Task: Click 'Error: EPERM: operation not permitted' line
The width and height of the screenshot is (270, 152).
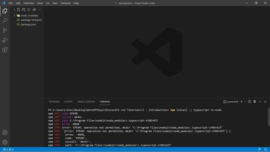Action: click(135, 128)
